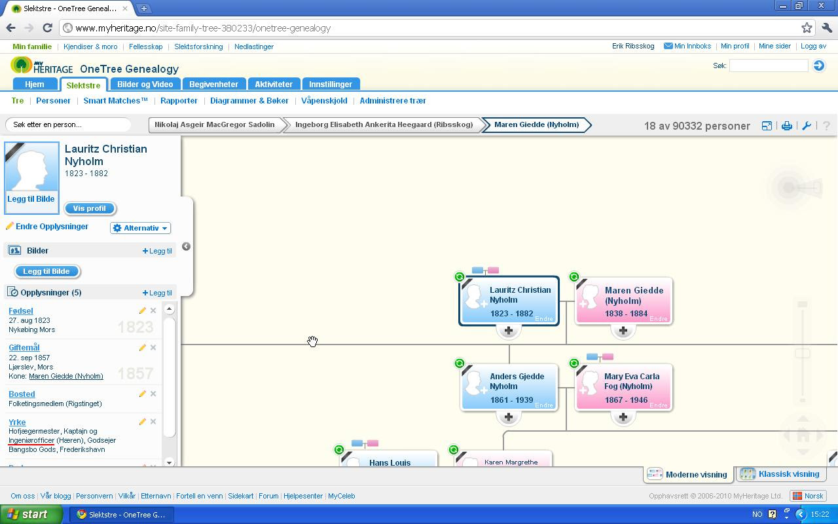Open Maren Giedde (Nyholm) wife link
Image resolution: width=838 pixels, height=524 pixels.
click(66, 376)
